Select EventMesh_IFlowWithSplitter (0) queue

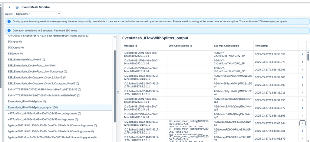click(58, 102)
